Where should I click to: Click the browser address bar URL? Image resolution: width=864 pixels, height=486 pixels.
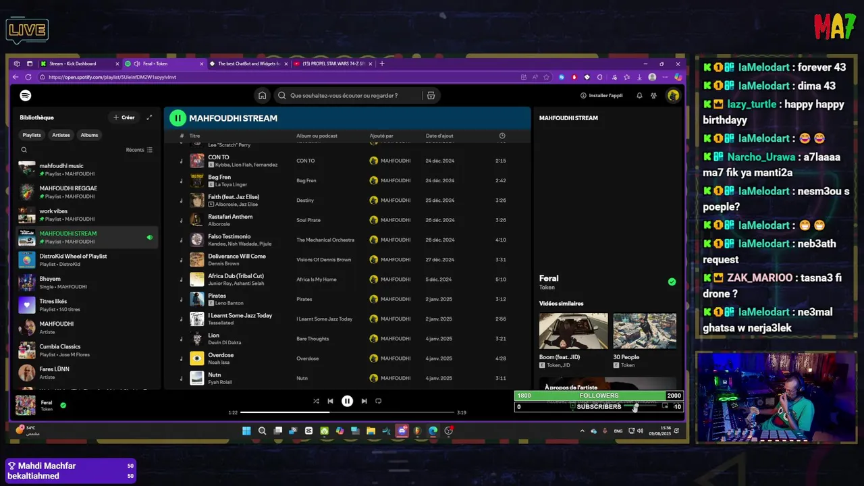coord(112,77)
